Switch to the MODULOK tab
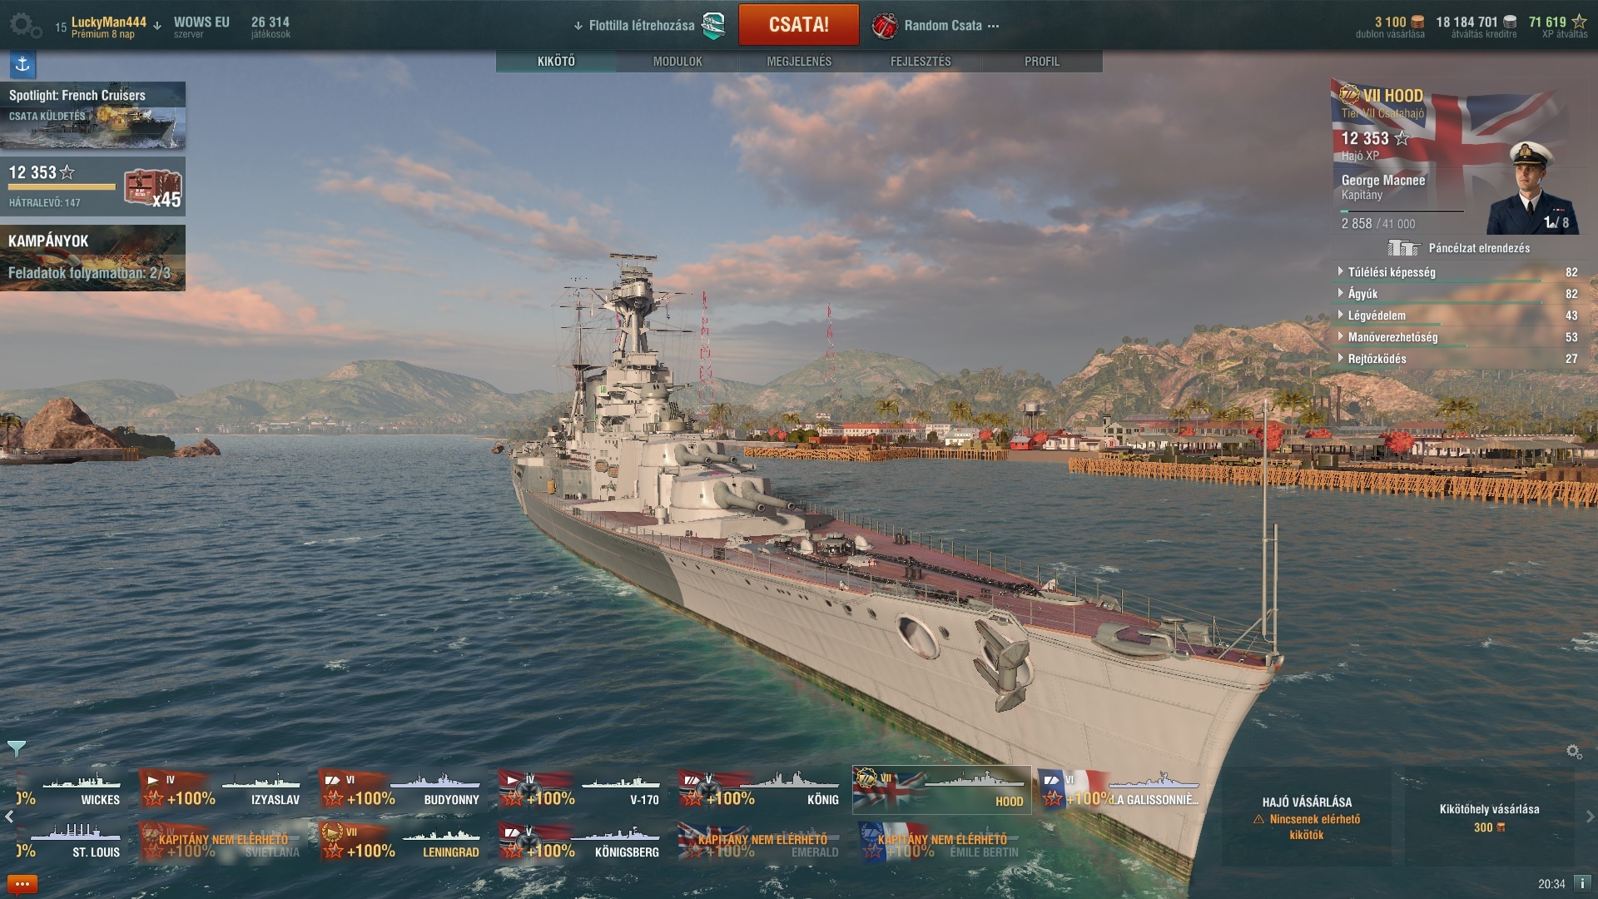Screen dimensions: 1598x899 pyautogui.click(x=677, y=62)
